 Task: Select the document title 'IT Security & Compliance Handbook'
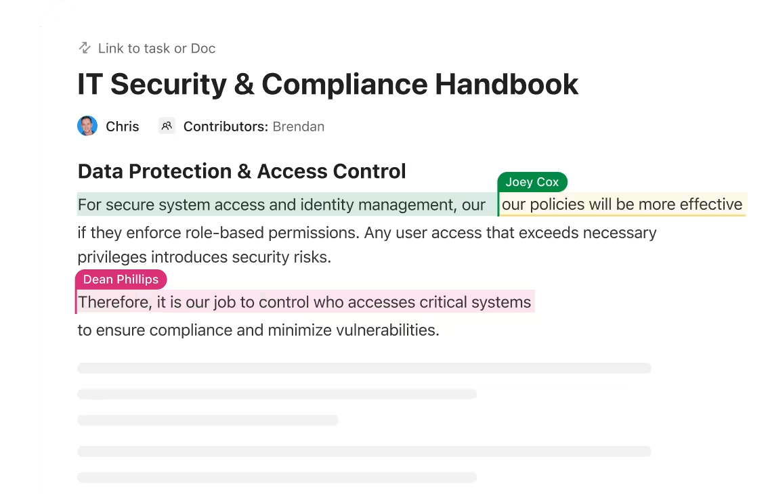(328, 84)
